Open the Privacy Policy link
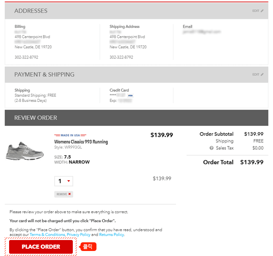This screenshot has height=256, width=273. (x=79, y=235)
